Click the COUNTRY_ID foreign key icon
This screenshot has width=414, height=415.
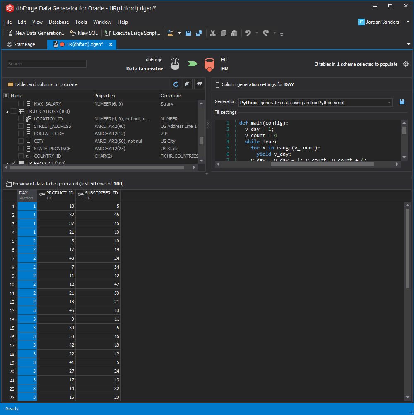coord(29,156)
